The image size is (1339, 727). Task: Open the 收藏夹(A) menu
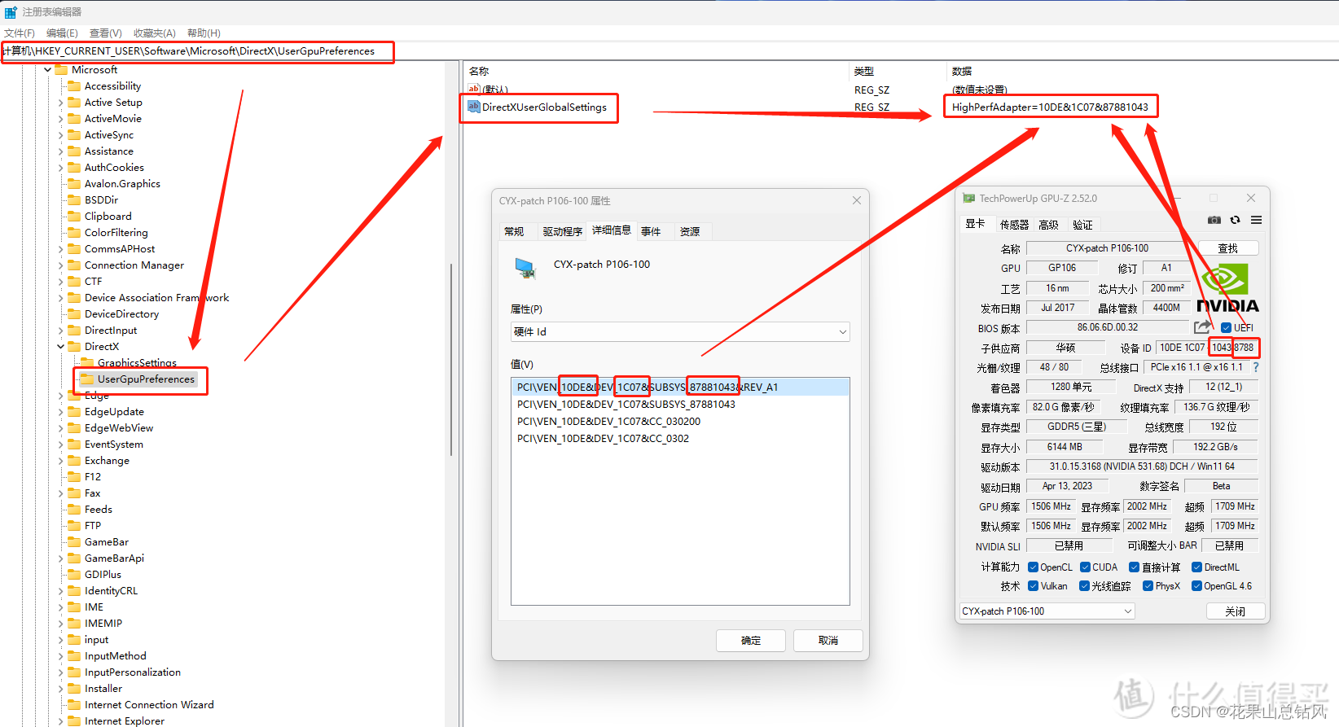[x=155, y=33]
